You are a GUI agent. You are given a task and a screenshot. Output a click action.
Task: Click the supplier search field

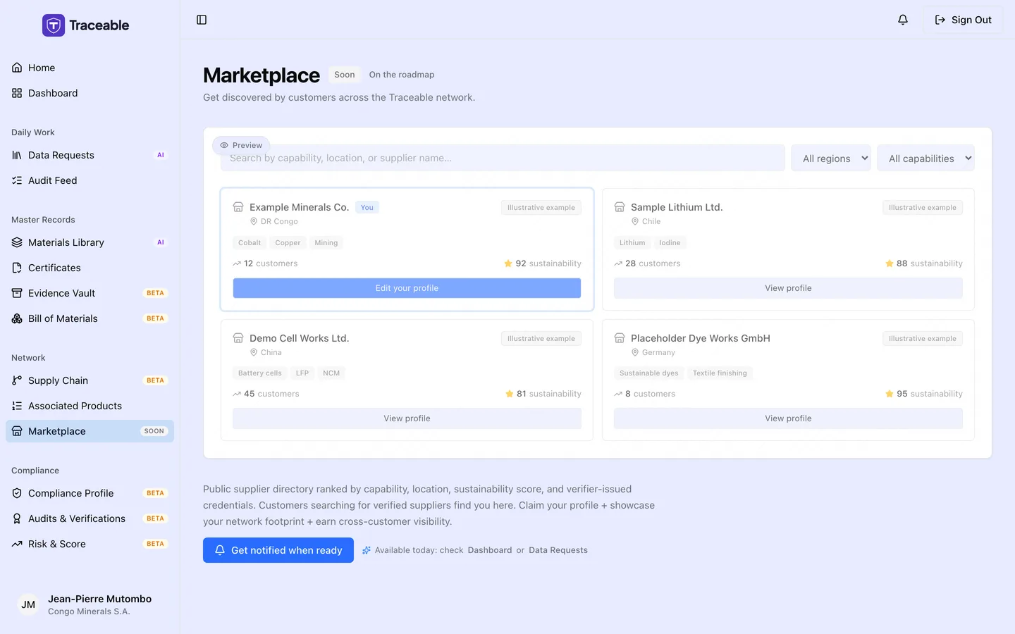click(503, 158)
